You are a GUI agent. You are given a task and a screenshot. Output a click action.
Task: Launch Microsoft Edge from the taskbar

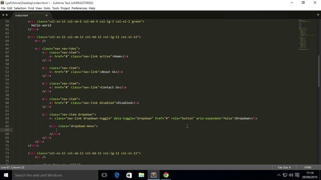(117, 175)
